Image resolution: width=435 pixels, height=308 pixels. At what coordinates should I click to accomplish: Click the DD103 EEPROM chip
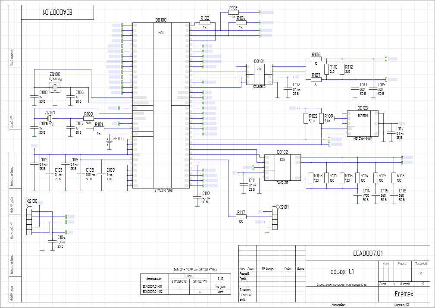(x=363, y=123)
